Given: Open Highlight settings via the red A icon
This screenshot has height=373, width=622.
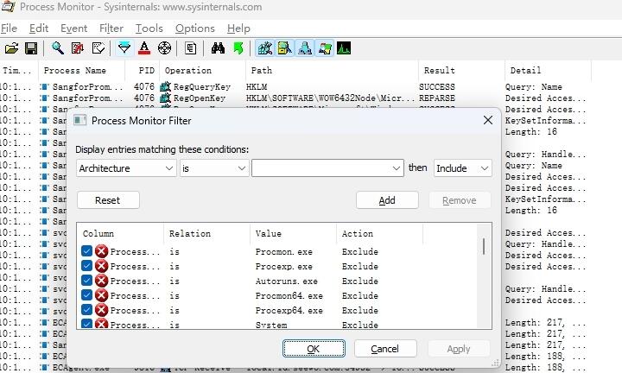Looking at the screenshot, I should (144, 48).
